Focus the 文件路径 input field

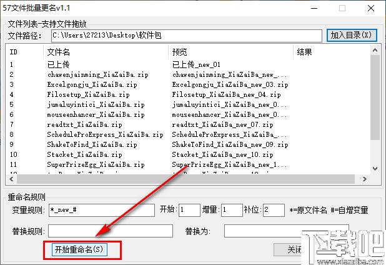(186, 36)
